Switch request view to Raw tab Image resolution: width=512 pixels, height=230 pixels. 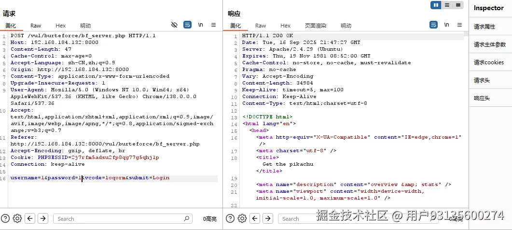(36, 26)
